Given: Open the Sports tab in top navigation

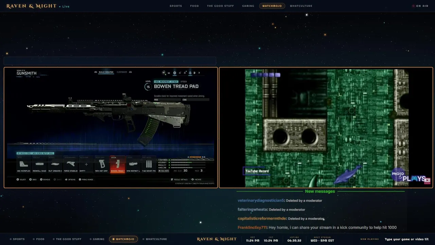Looking at the screenshot, I should 176,6.
